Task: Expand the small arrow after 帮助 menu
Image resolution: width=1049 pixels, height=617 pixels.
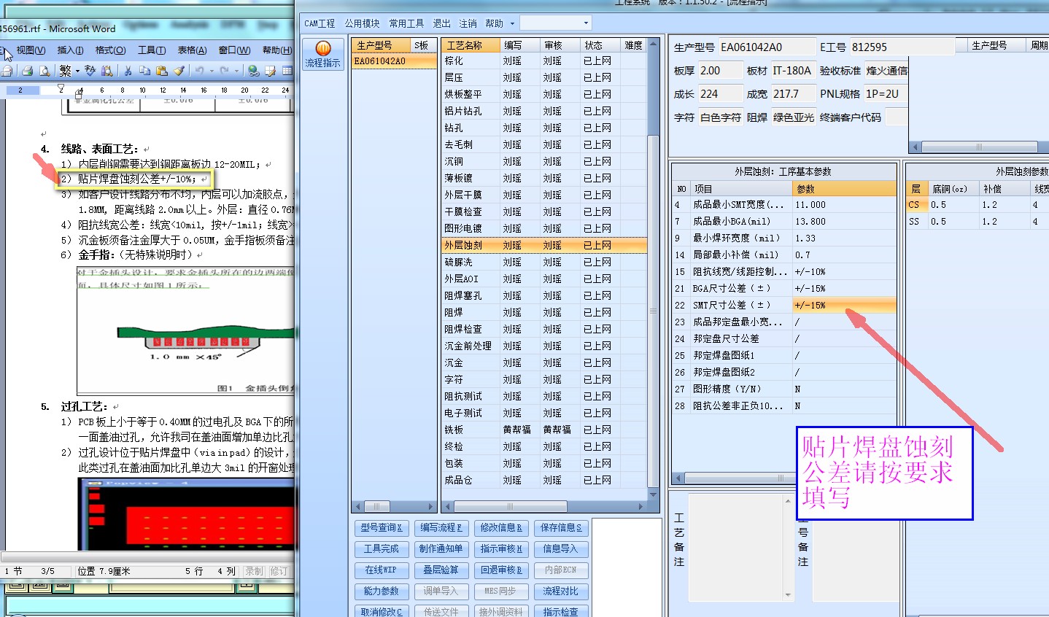Action: point(512,23)
